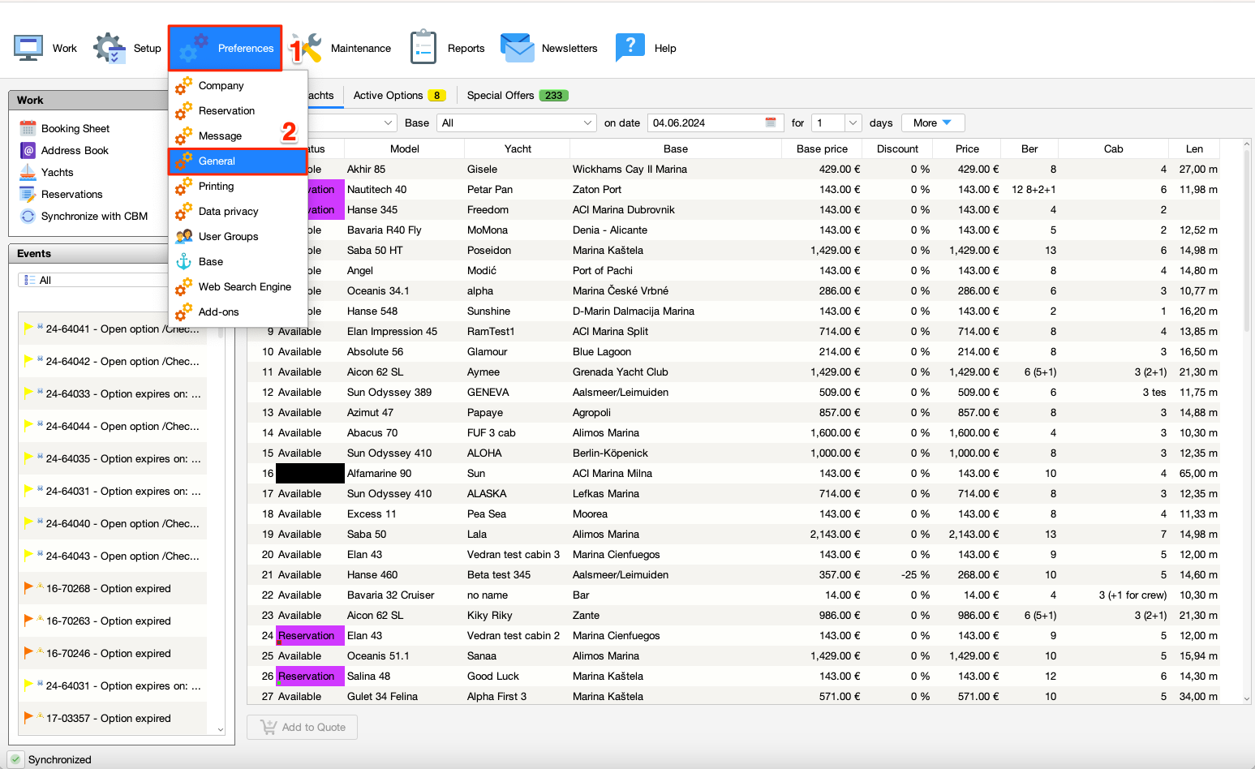Click the -25 % discount cell
1255x769 pixels.
(x=897, y=574)
